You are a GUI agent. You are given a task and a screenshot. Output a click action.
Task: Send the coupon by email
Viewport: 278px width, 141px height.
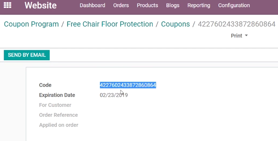click(x=27, y=55)
